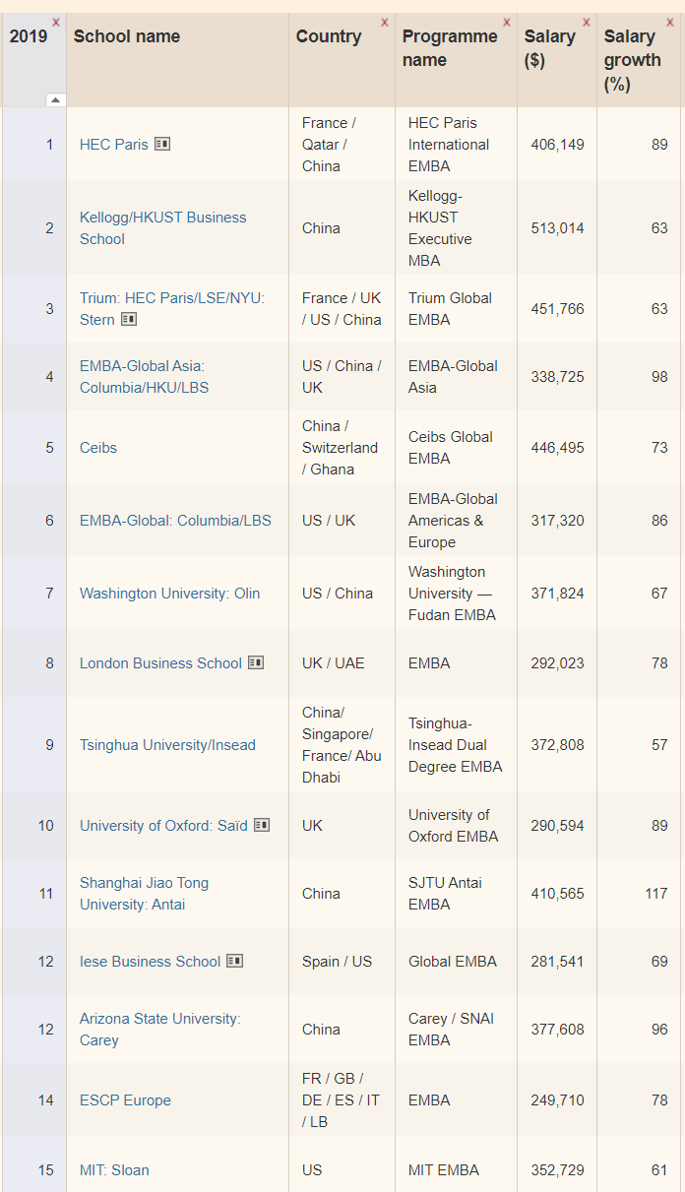Click the sort arrow under 2019 header
The image size is (685, 1192).
tap(55, 99)
